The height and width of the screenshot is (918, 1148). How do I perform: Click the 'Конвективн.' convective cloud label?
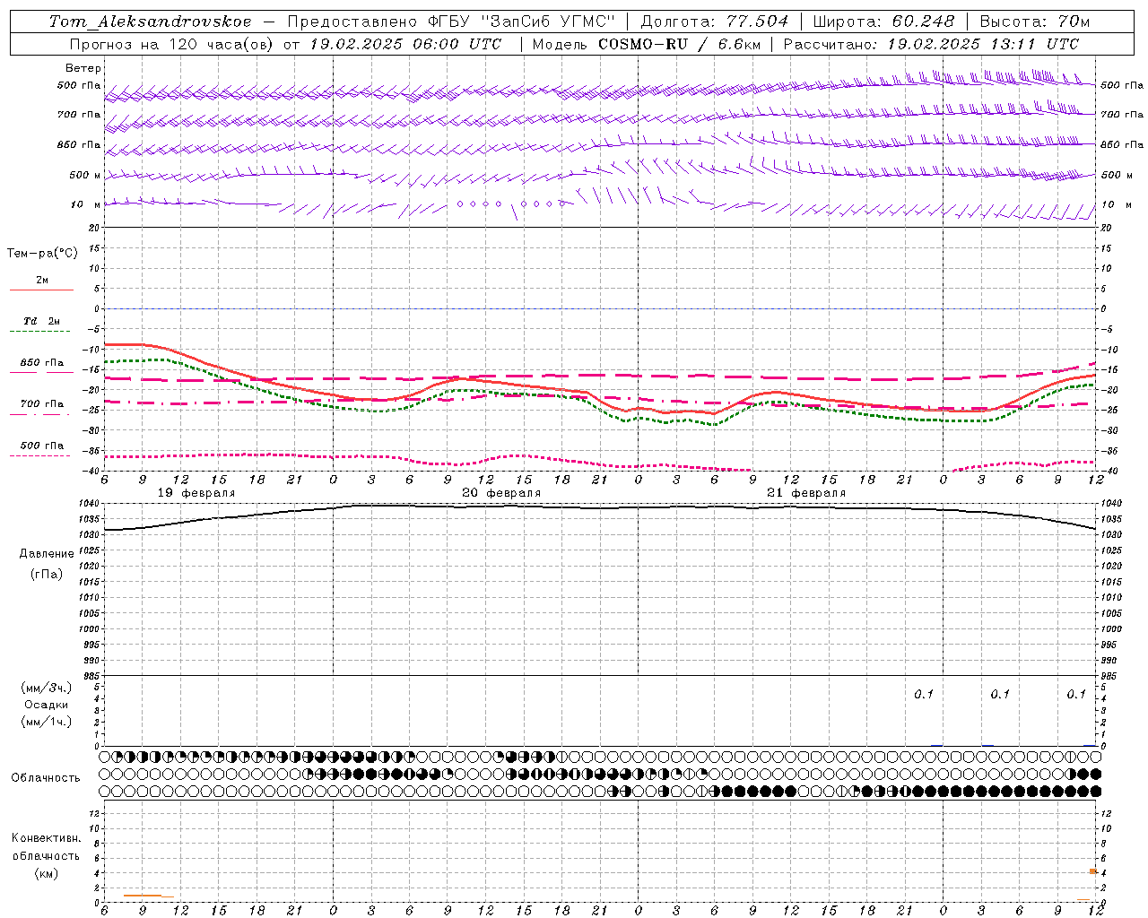pos(47,838)
